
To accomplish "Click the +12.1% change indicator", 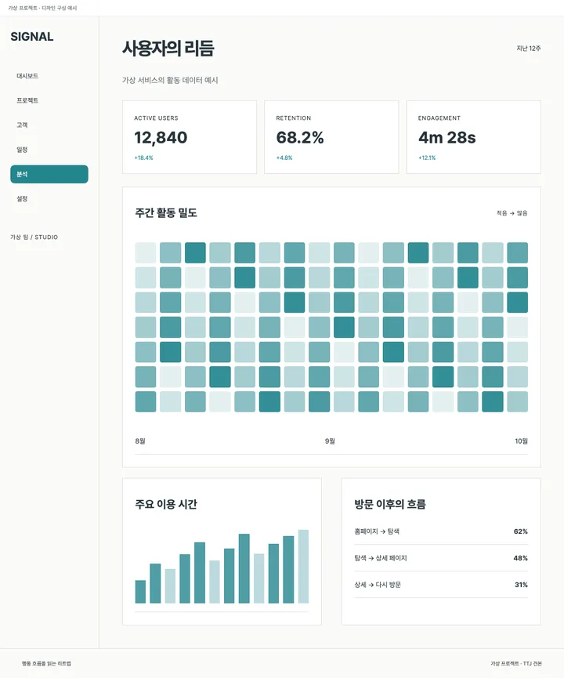I will pyautogui.click(x=427, y=158).
